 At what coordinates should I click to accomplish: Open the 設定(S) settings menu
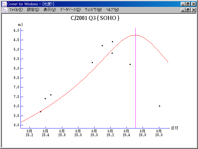point(33,10)
